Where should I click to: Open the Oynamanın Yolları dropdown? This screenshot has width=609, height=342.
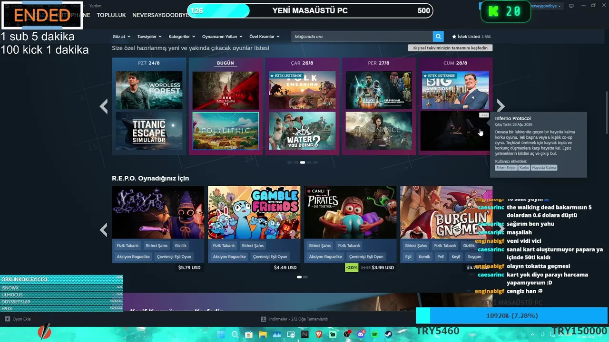point(222,37)
